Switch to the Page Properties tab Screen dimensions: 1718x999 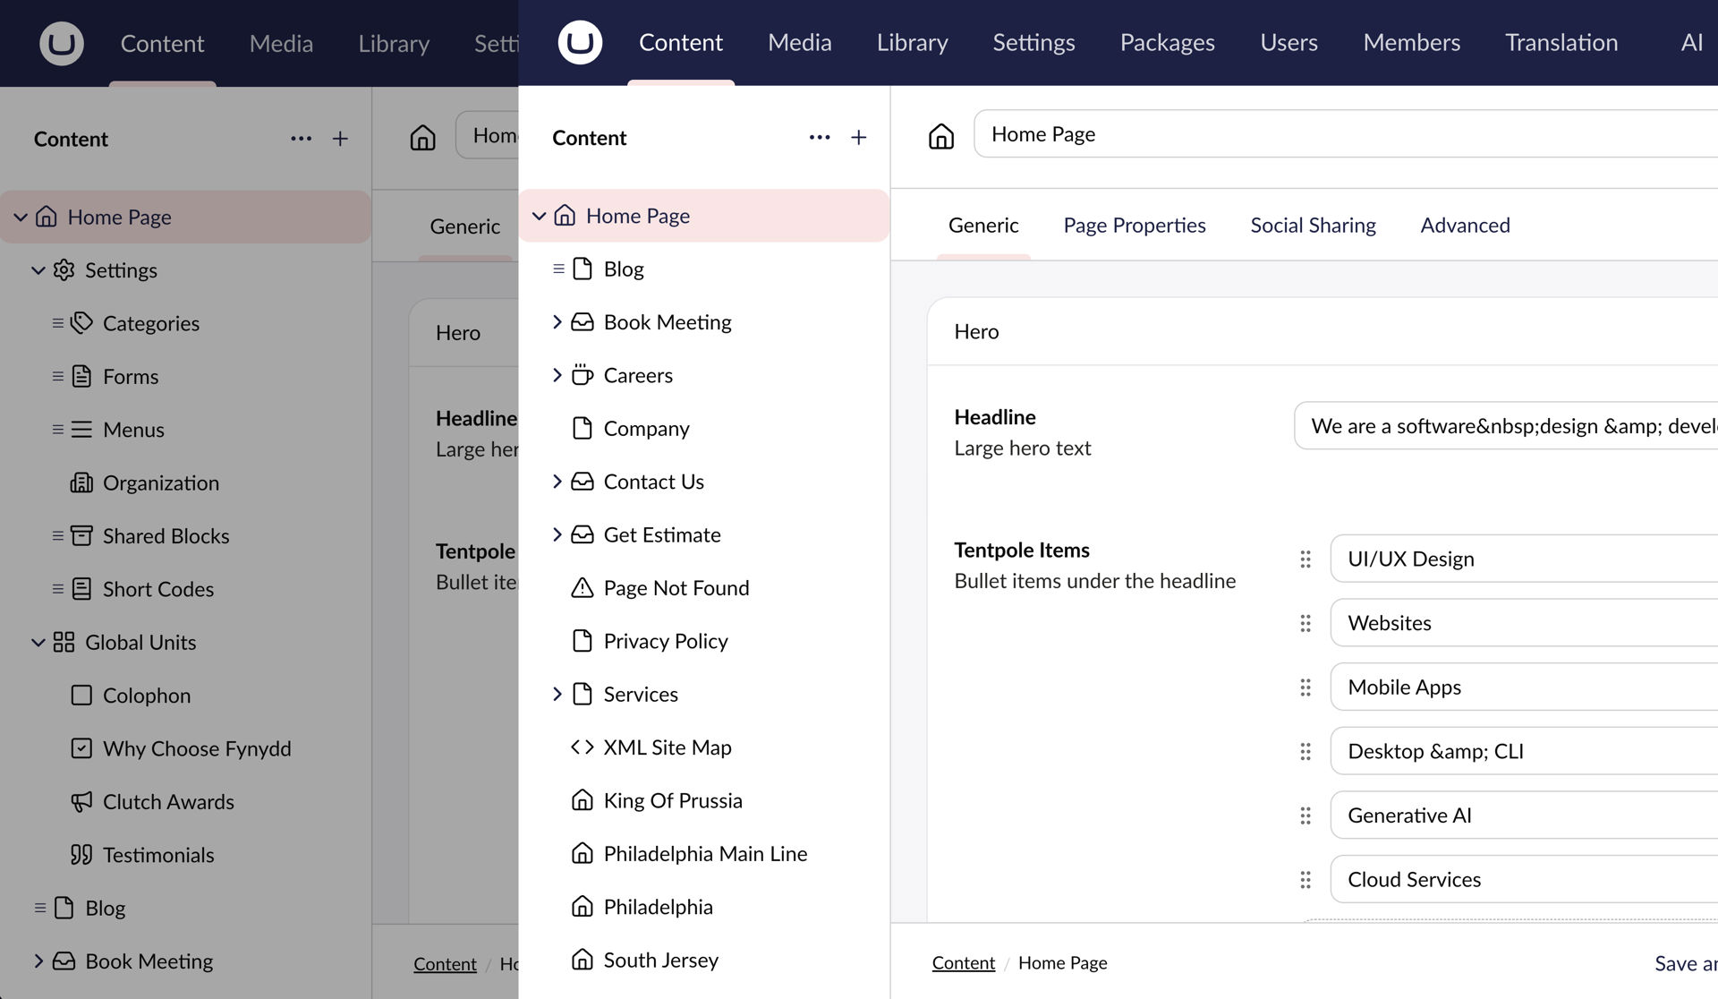[1134, 226]
